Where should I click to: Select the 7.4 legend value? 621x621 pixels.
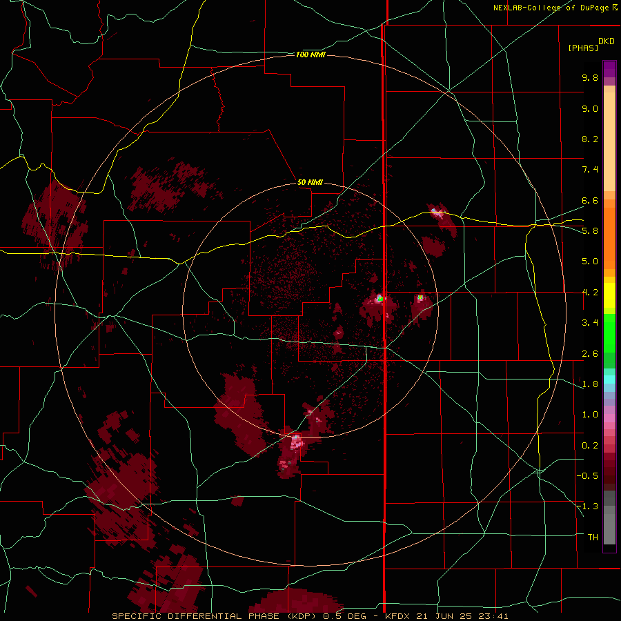point(590,170)
